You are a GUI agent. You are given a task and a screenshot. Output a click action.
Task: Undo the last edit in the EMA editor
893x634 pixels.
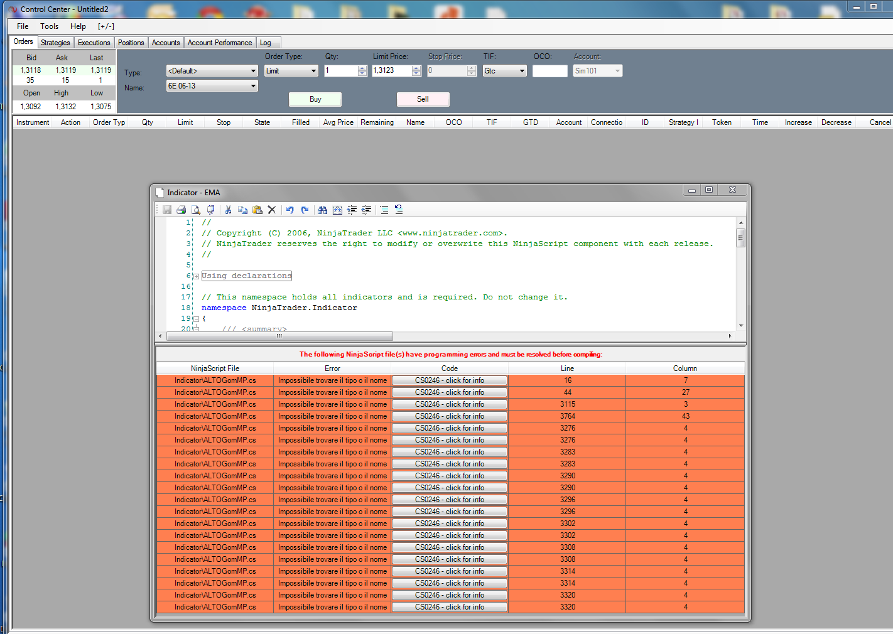(290, 210)
